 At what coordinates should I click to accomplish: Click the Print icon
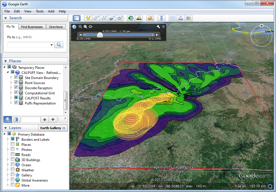[x=181, y=18]
